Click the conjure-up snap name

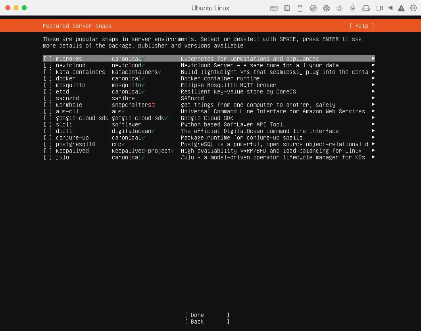(x=72, y=138)
